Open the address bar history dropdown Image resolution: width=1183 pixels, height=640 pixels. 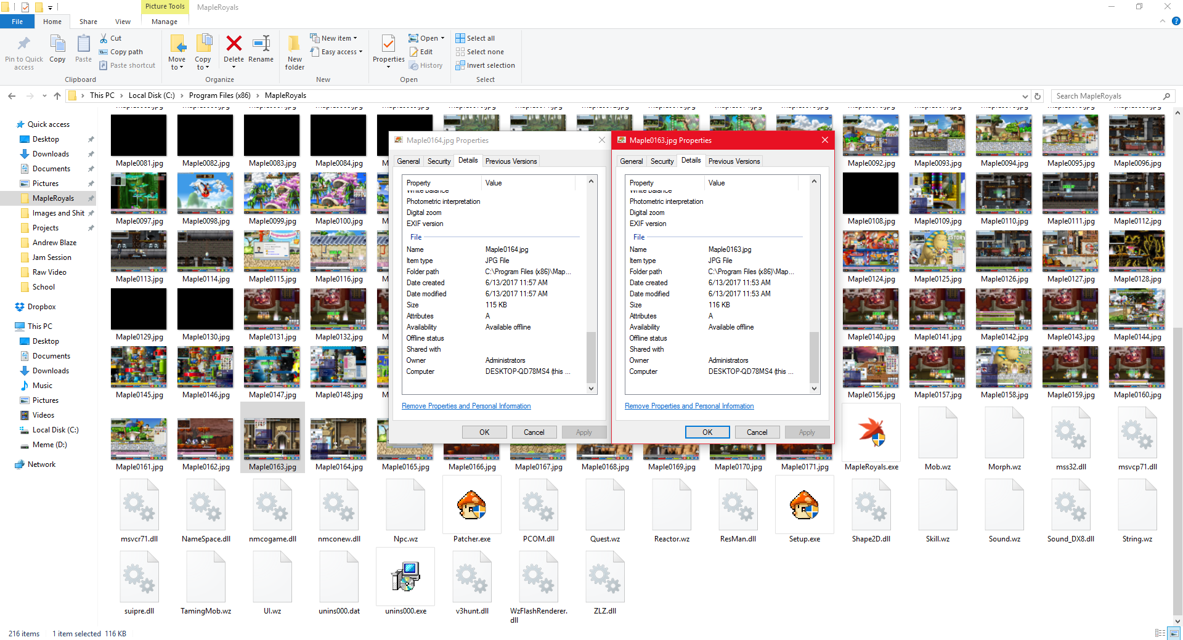click(1025, 96)
